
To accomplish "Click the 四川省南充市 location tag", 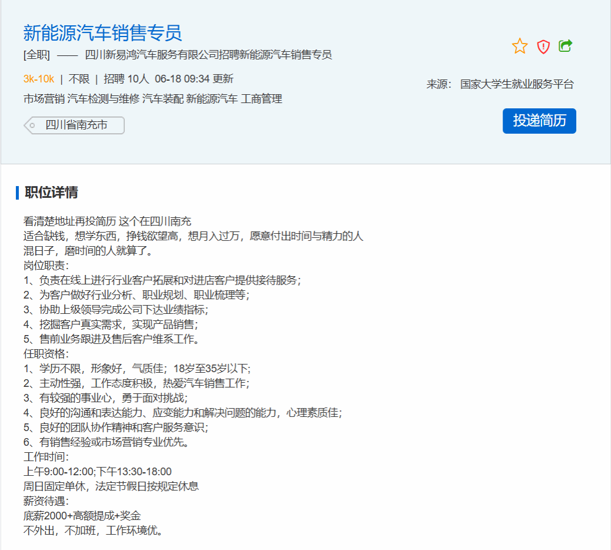I will click(x=76, y=125).
